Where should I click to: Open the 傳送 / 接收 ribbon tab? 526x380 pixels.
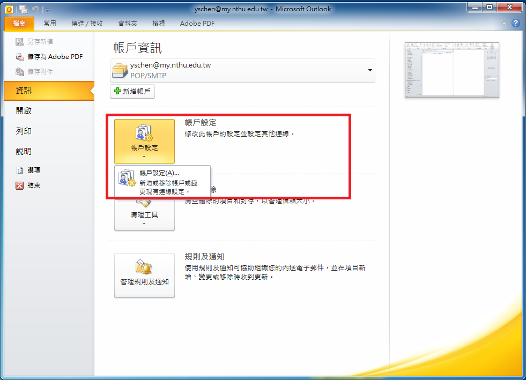pyautogui.click(x=87, y=24)
